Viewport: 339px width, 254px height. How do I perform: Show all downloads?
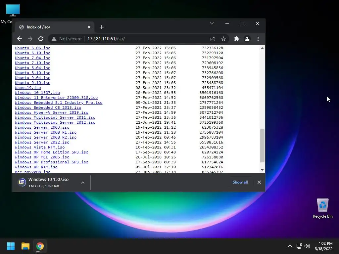coord(240,182)
